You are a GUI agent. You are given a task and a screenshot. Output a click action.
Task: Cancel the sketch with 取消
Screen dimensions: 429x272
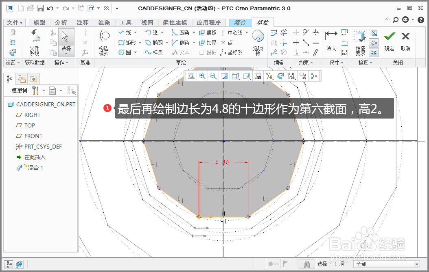pyautogui.click(x=405, y=41)
